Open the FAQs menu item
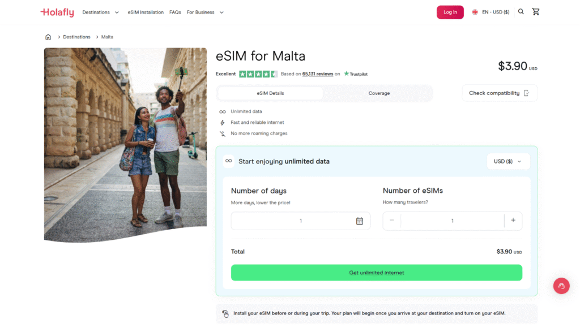This screenshot has height=328, width=580. coord(175,11)
